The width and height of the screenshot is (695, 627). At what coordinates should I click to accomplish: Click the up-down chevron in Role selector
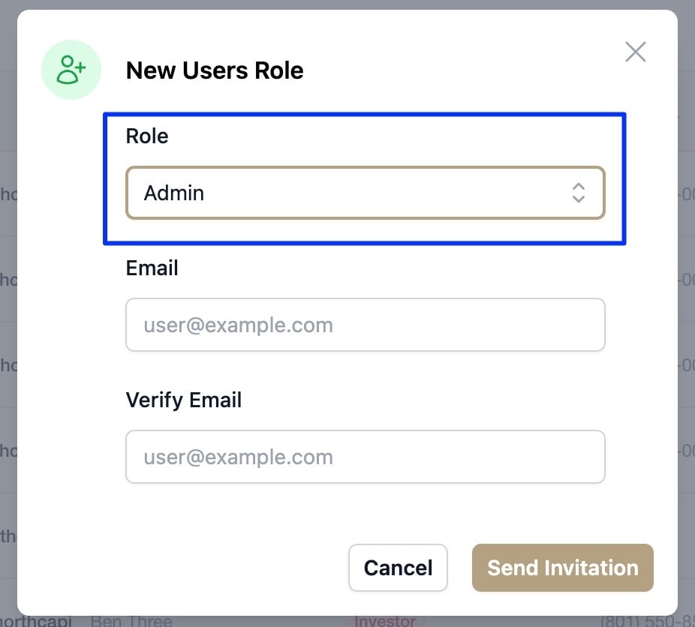(578, 193)
